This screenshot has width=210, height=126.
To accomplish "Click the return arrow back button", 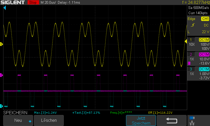I will (x=172, y=121).
